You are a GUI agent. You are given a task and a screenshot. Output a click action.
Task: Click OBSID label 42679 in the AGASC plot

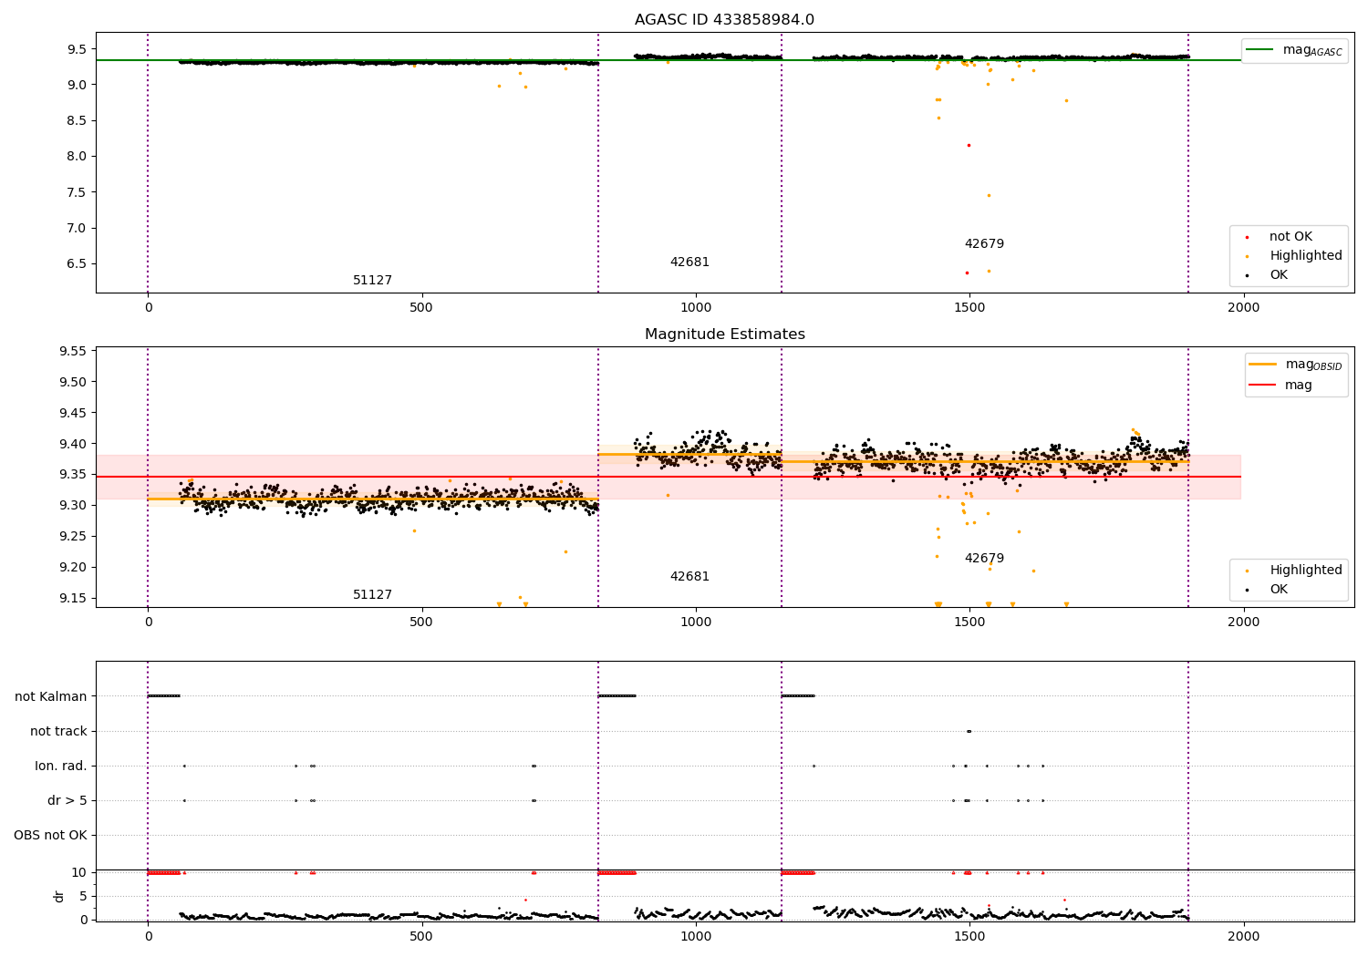pyautogui.click(x=984, y=244)
